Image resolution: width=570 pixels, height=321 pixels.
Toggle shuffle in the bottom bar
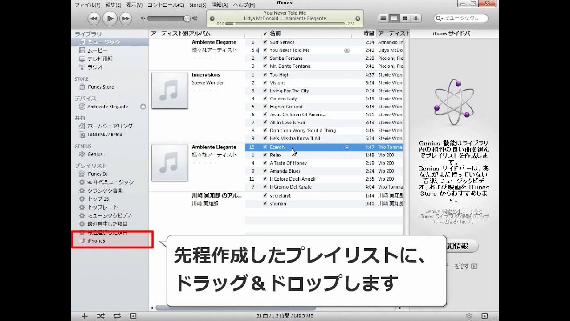(101, 316)
